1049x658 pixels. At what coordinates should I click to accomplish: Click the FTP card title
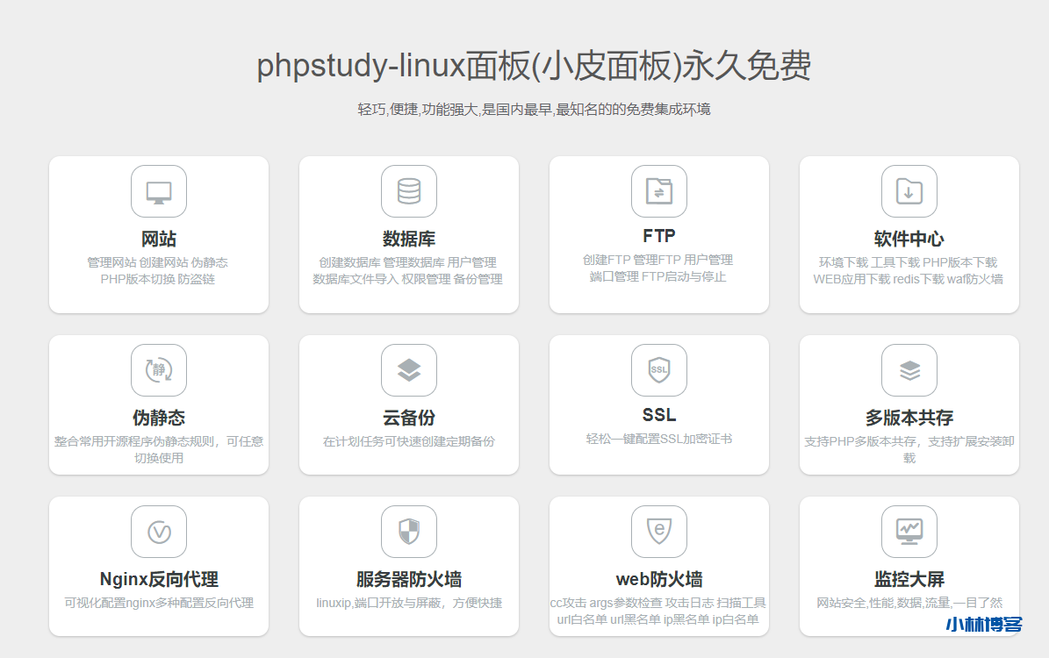(658, 235)
